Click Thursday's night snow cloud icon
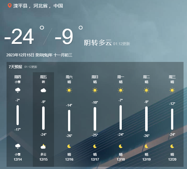Screen dimensions: 187x169 tap(18, 146)
